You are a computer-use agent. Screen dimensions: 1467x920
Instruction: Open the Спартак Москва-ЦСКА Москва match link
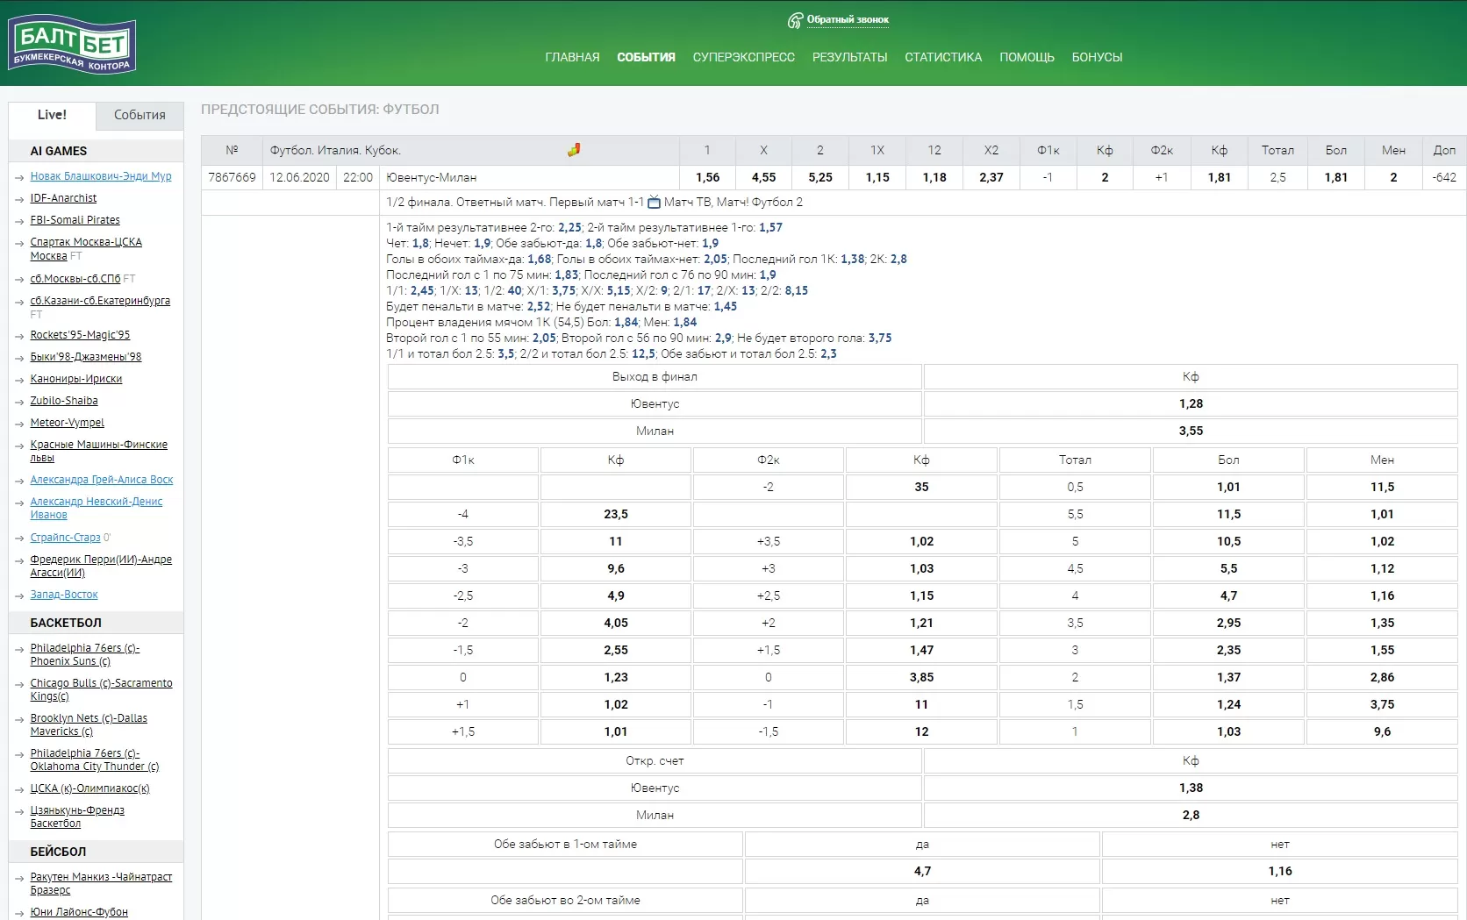pos(85,242)
